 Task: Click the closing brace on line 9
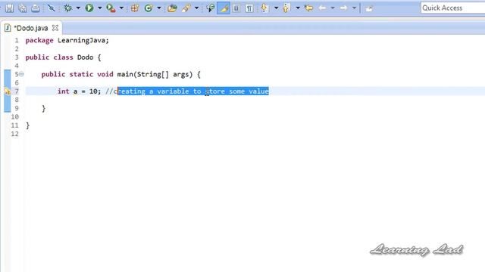point(44,109)
